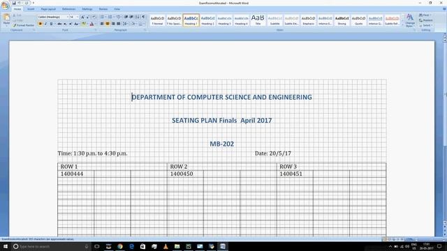Screen dimensions: 447x251
Task: Apply the Title style
Action: click(258, 20)
